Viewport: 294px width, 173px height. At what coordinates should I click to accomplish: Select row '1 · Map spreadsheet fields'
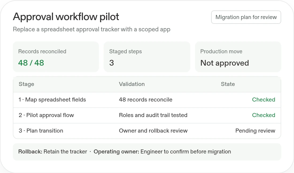tap(147, 100)
